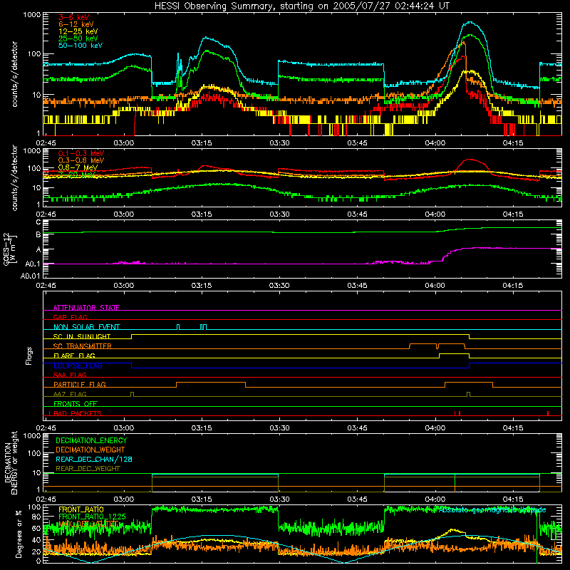570x570 pixels.
Task: Click the GOES-12 axis label
Action: point(10,249)
